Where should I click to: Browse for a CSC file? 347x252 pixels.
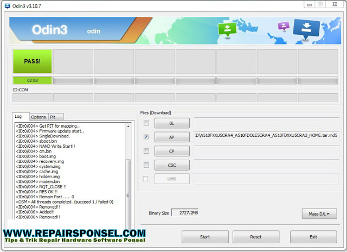tap(172, 165)
